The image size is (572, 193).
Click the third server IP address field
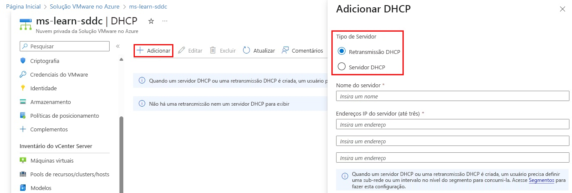click(453, 158)
